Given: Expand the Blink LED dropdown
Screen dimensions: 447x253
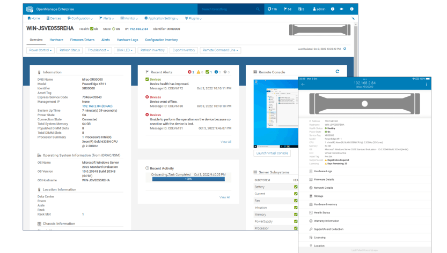Looking at the screenshot, I should 124,50.
